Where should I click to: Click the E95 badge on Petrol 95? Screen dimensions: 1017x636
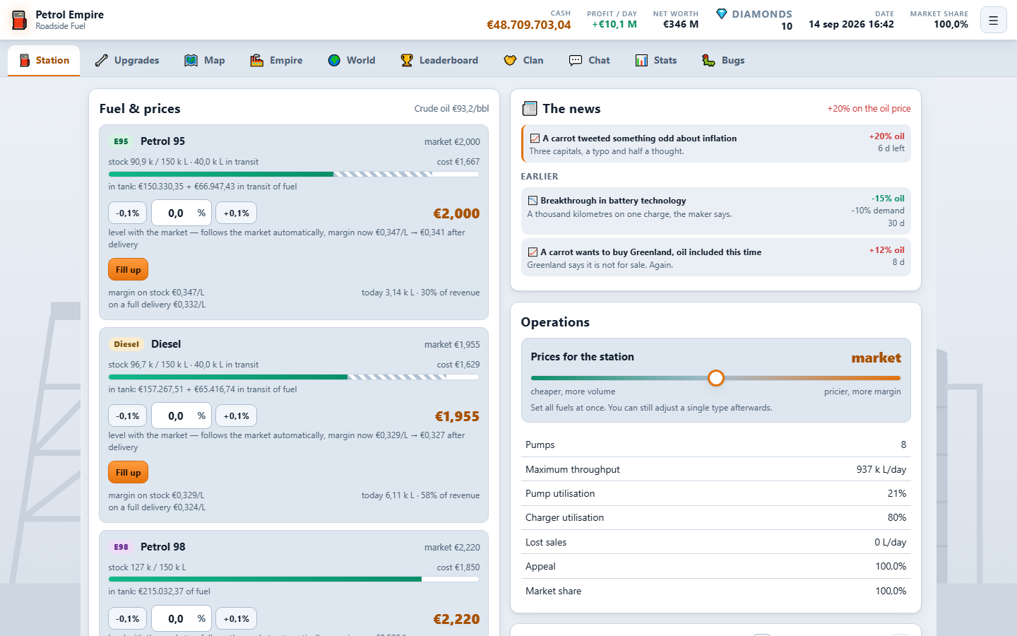pos(121,141)
